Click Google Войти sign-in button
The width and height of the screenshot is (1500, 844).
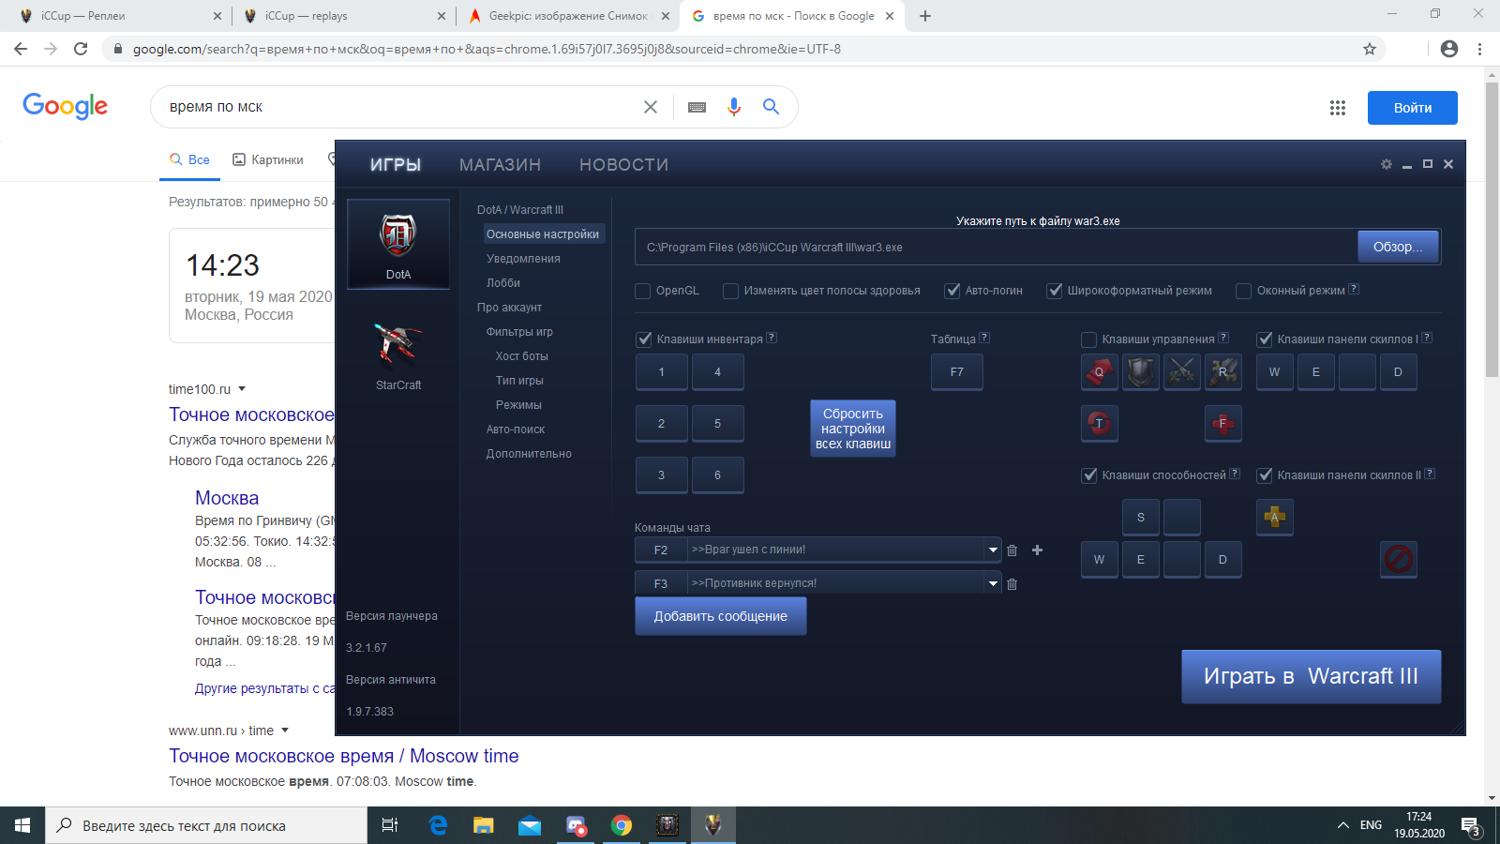[1412, 108]
